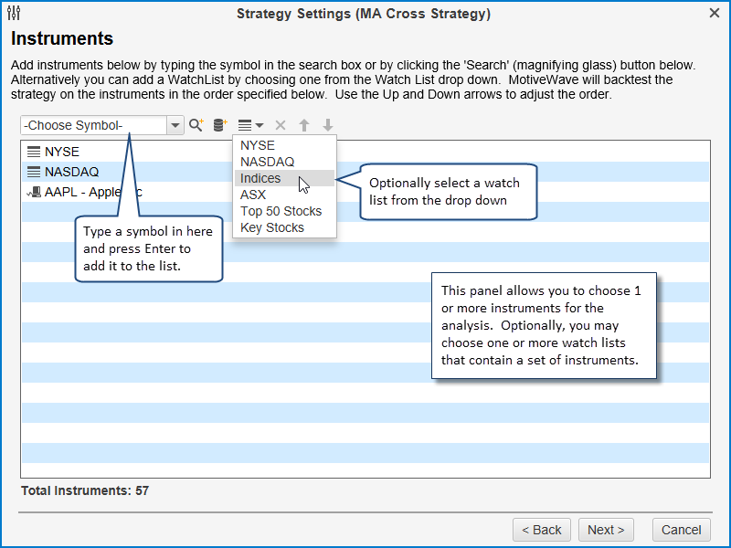
Task: Click the add-from-database stack icon
Action: (x=220, y=125)
